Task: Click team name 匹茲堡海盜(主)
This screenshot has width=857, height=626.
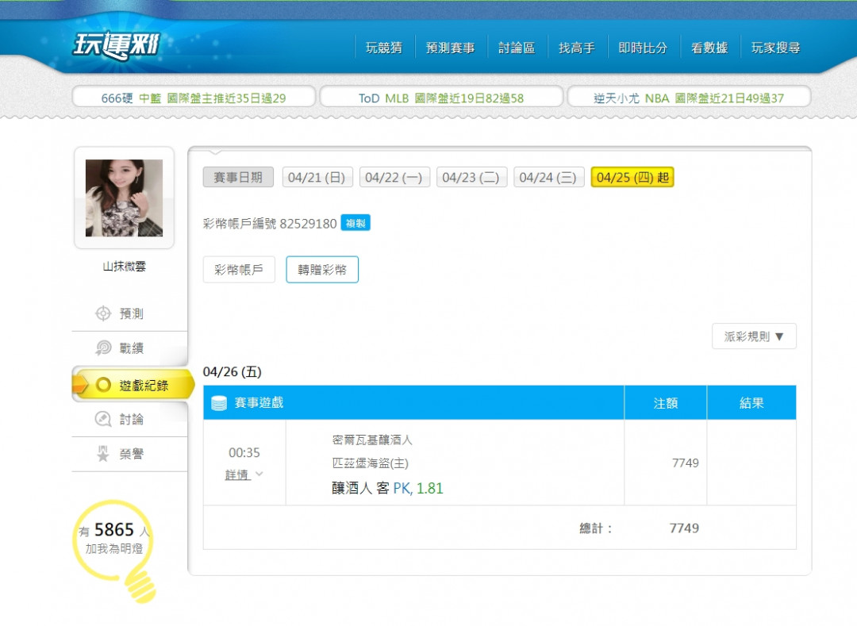Action: click(370, 463)
